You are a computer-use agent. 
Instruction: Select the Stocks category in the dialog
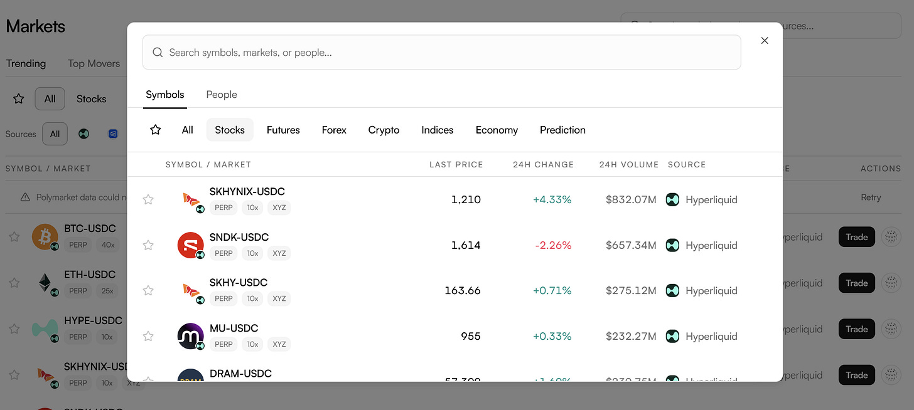[x=230, y=130]
